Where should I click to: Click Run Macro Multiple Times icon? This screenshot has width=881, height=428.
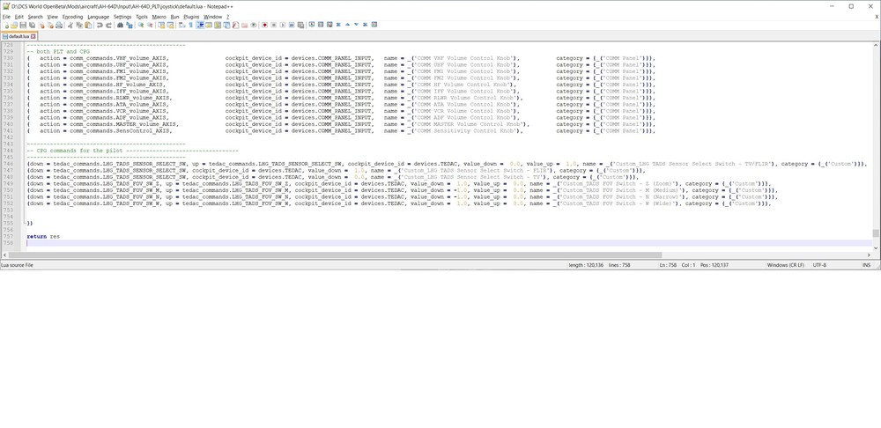[x=292, y=25]
